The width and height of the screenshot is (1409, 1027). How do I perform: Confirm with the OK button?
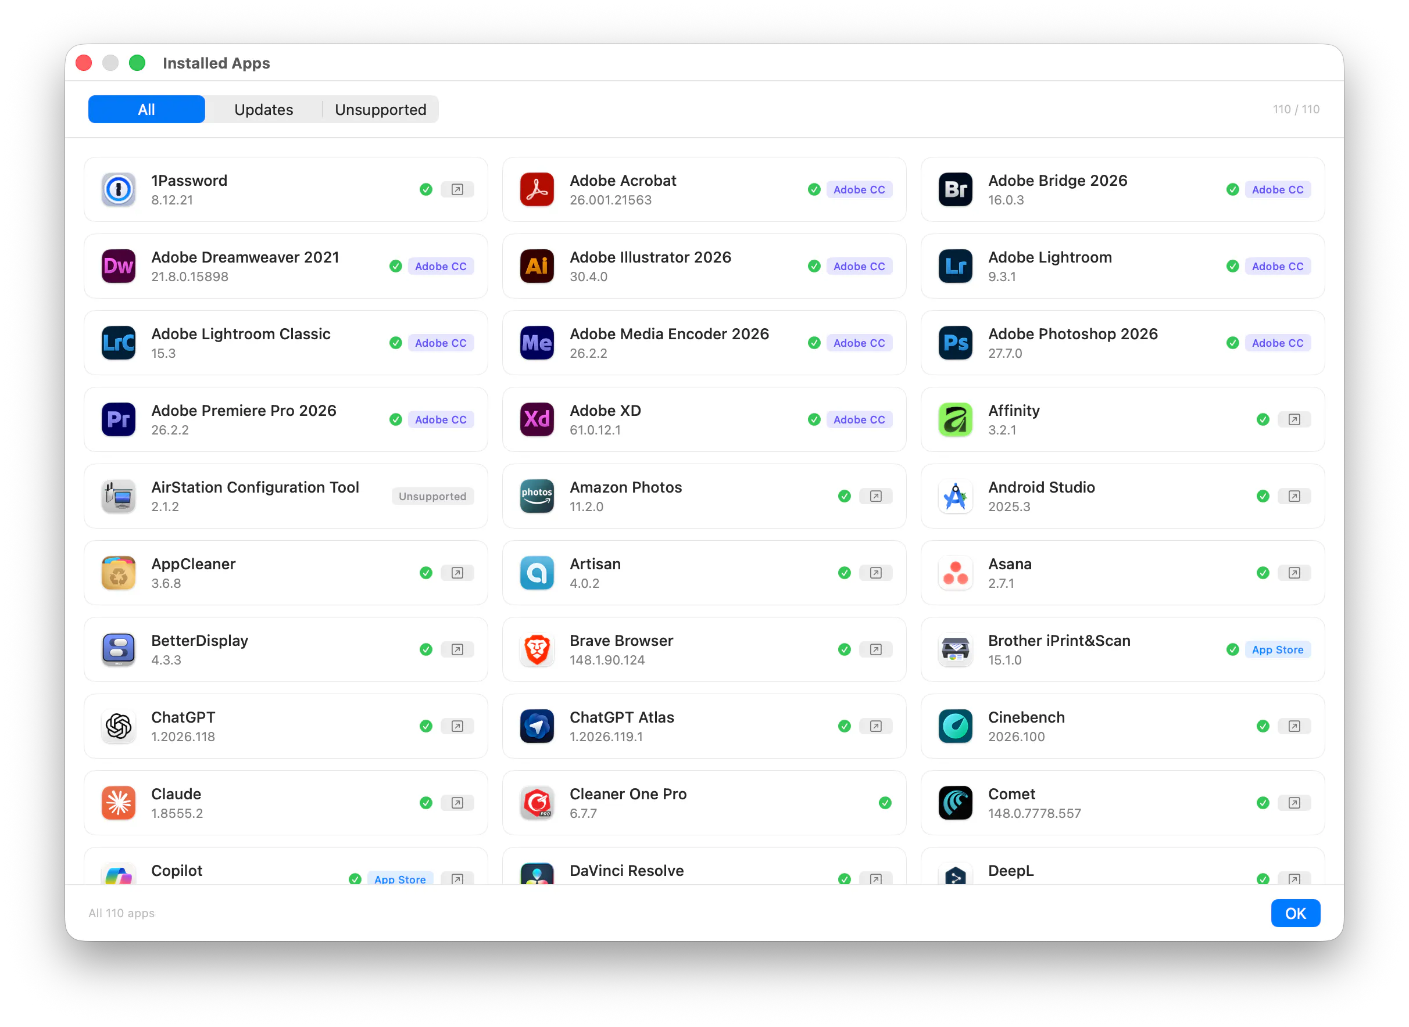click(x=1295, y=913)
